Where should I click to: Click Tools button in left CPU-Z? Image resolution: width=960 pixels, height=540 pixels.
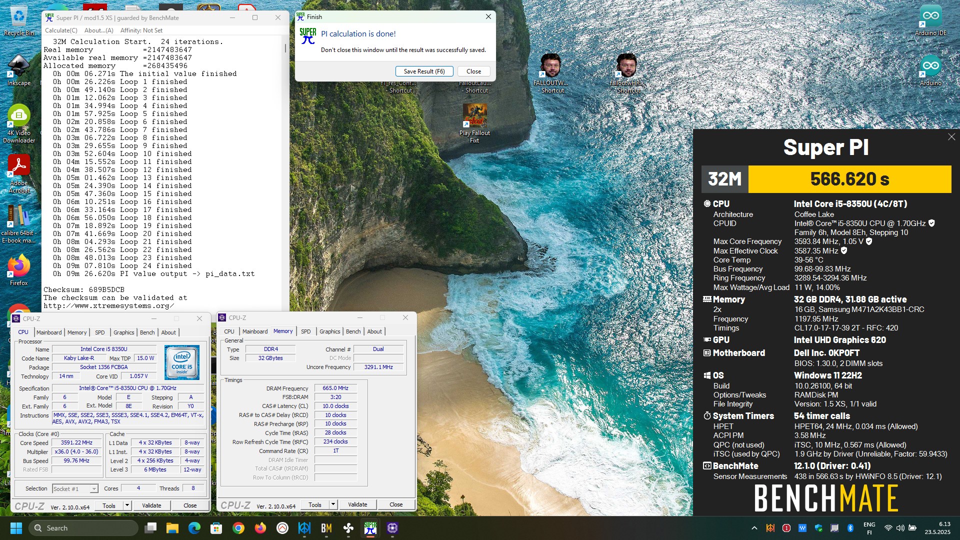click(109, 505)
